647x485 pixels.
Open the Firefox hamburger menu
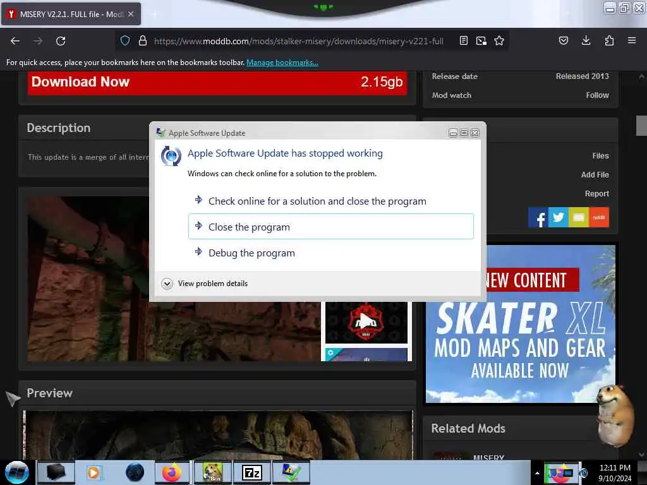pos(632,41)
